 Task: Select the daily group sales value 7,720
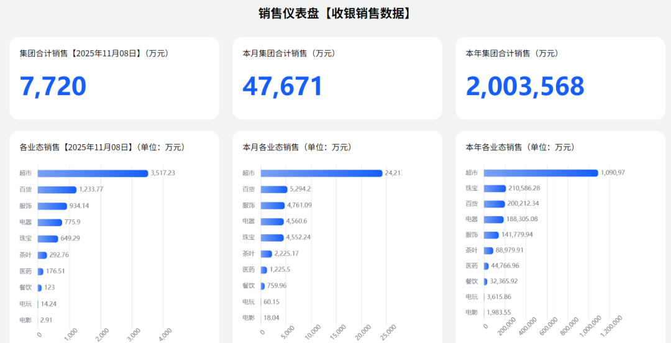tap(53, 86)
